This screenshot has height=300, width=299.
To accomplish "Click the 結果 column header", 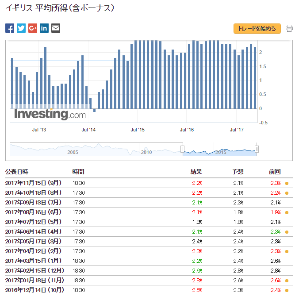I will [x=196, y=172].
